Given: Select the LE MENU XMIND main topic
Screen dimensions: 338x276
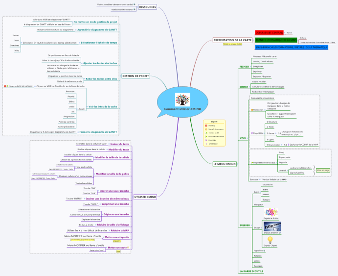Looking at the screenshot, I should point(225,164).
